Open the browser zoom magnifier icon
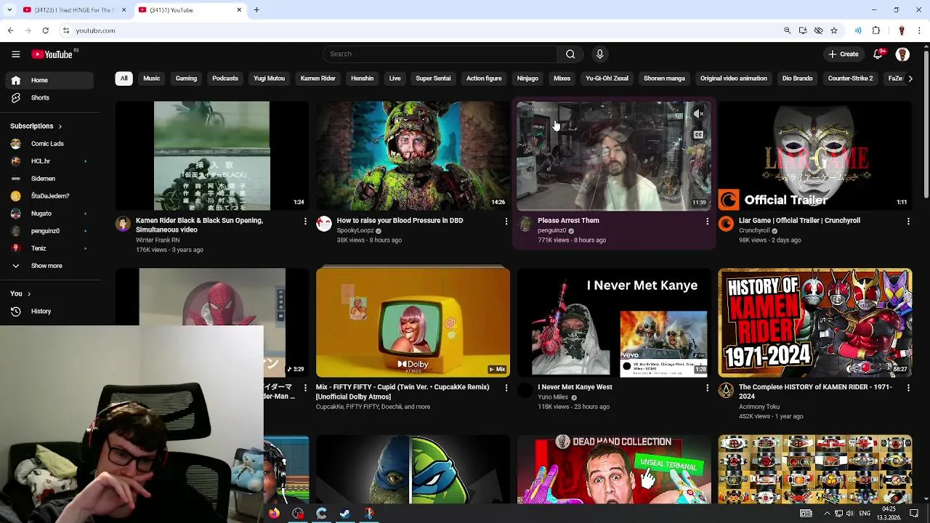This screenshot has height=523, width=930. [787, 31]
